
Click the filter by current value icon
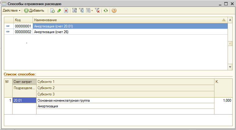(x=81, y=11)
